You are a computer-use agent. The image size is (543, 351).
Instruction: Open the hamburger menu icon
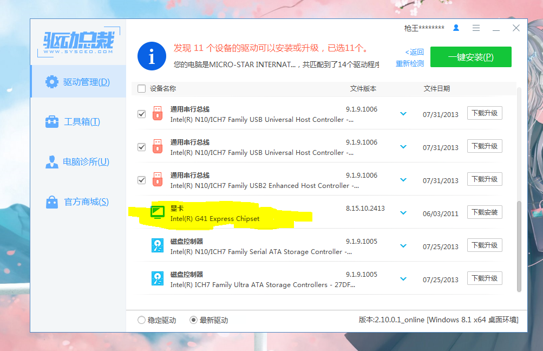[x=476, y=28]
